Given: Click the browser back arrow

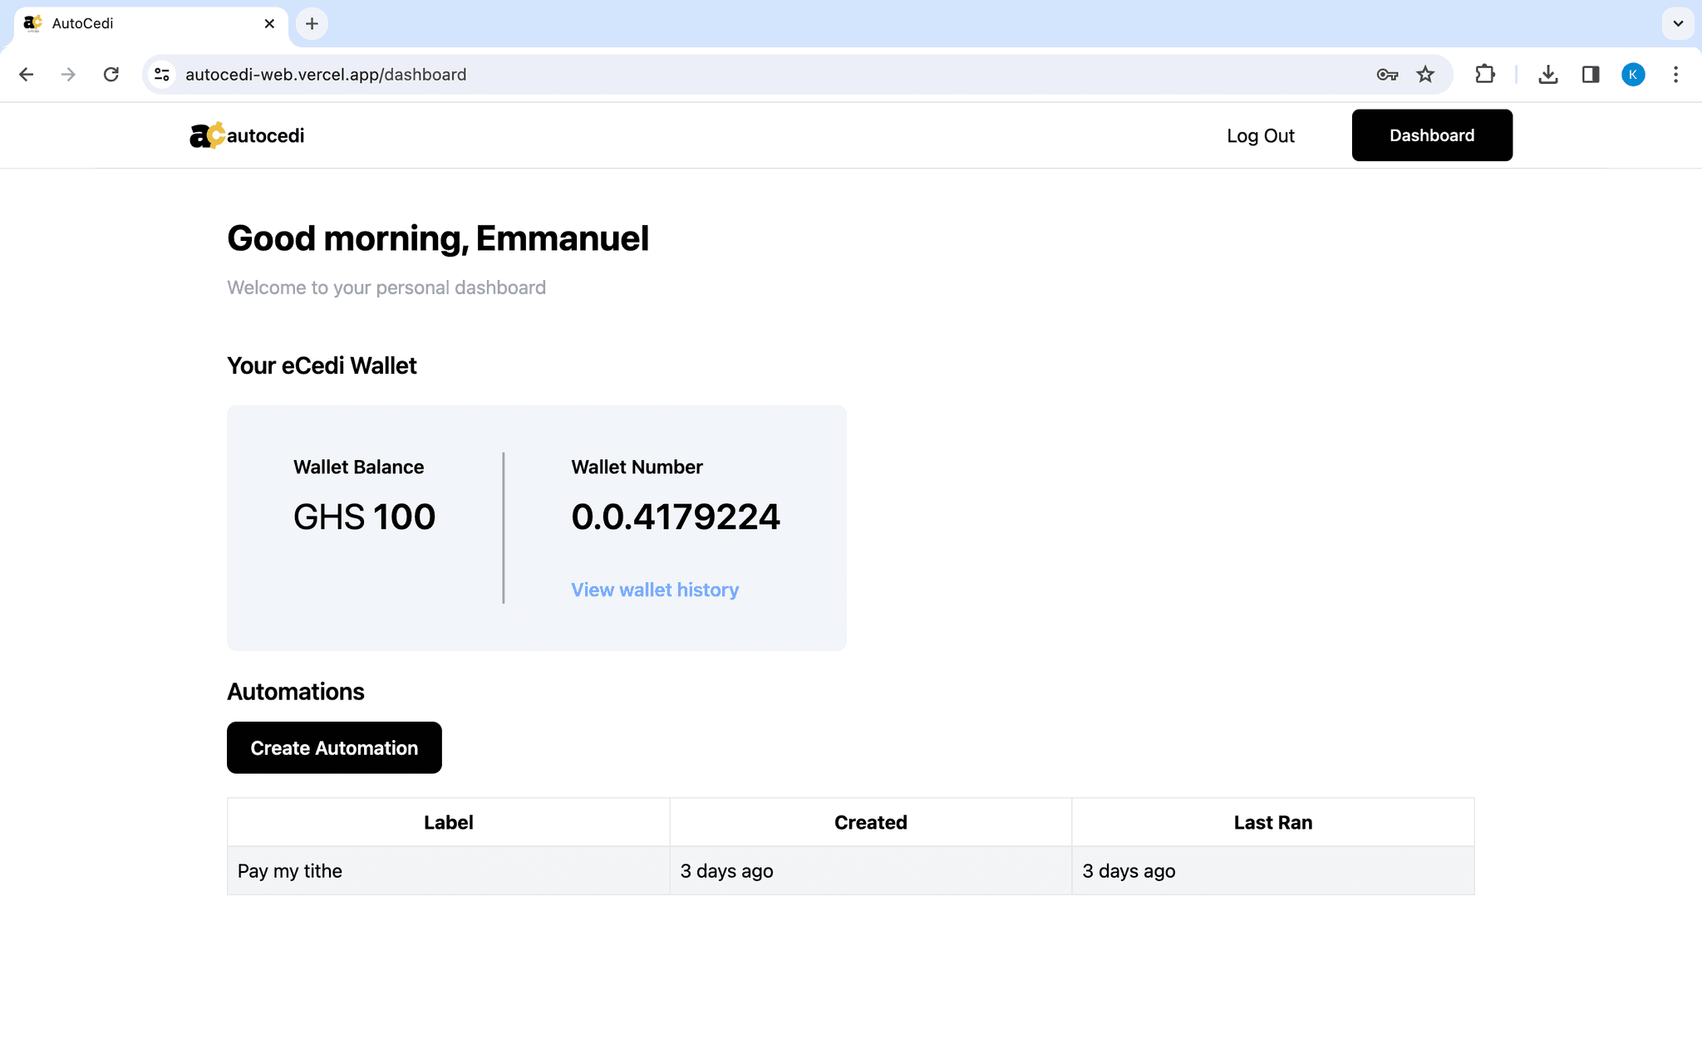Looking at the screenshot, I should pos(27,75).
